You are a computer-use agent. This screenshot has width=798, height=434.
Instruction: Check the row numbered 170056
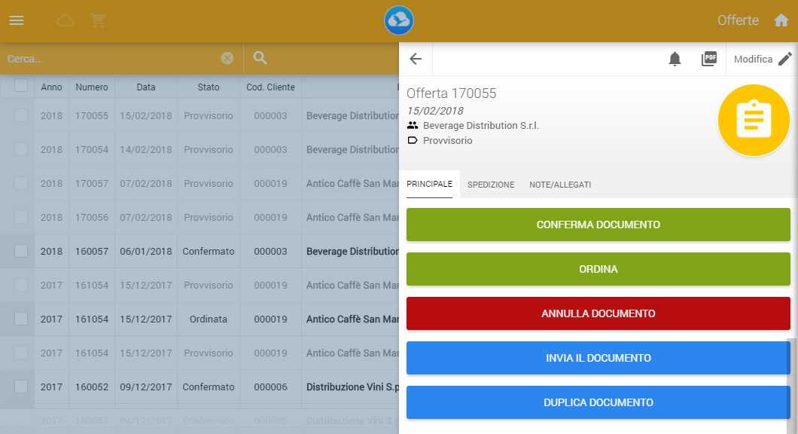pyautogui.click(x=21, y=217)
